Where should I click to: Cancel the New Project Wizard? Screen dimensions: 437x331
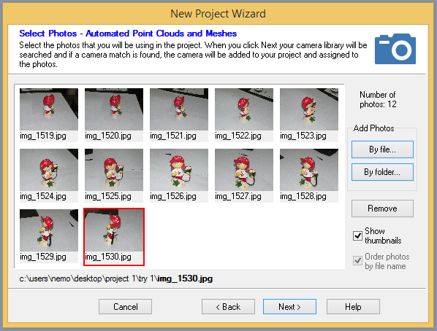pos(125,306)
